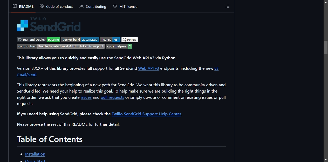Click the scrollbar up arrow
Viewport: 328px width, 162px height.
point(326,2)
